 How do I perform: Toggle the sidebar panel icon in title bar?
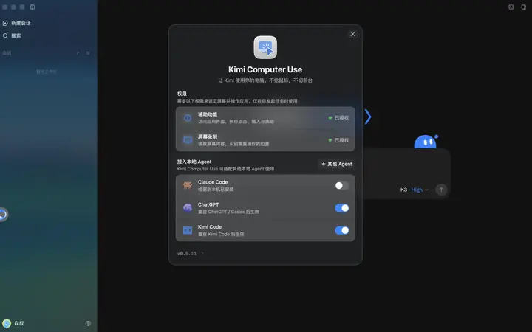point(33,7)
